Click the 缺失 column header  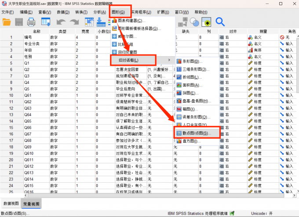coord(186,32)
